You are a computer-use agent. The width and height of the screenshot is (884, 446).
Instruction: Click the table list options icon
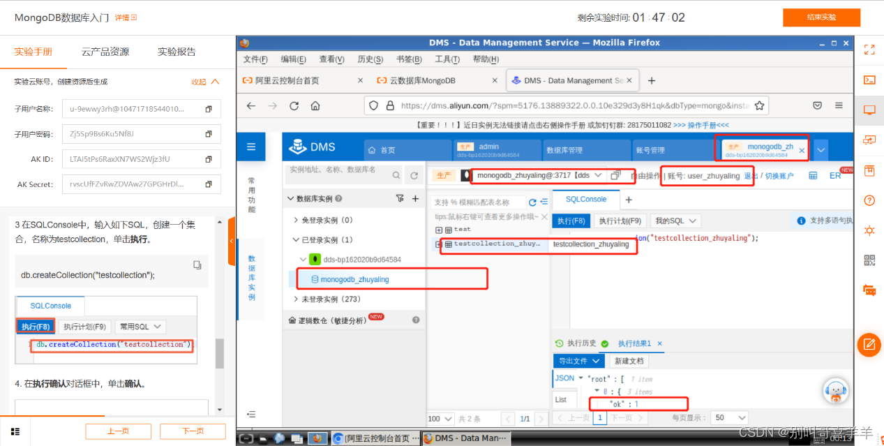coord(545,202)
